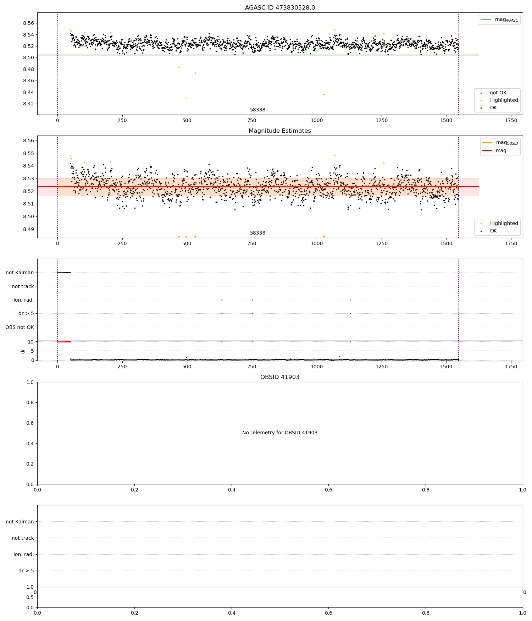This screenshot has width=532, height=621.
Task: Click the "OBSID 41903" title above the empty plot
Action: [280, 377]
